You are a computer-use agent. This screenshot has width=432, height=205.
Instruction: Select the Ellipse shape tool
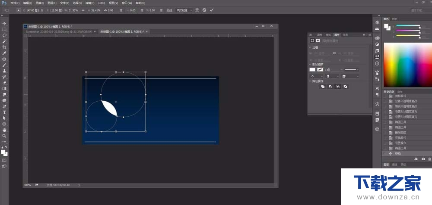[4, 124]
